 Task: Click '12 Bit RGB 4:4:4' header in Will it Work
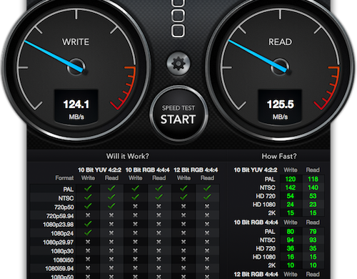coord(196,170)
